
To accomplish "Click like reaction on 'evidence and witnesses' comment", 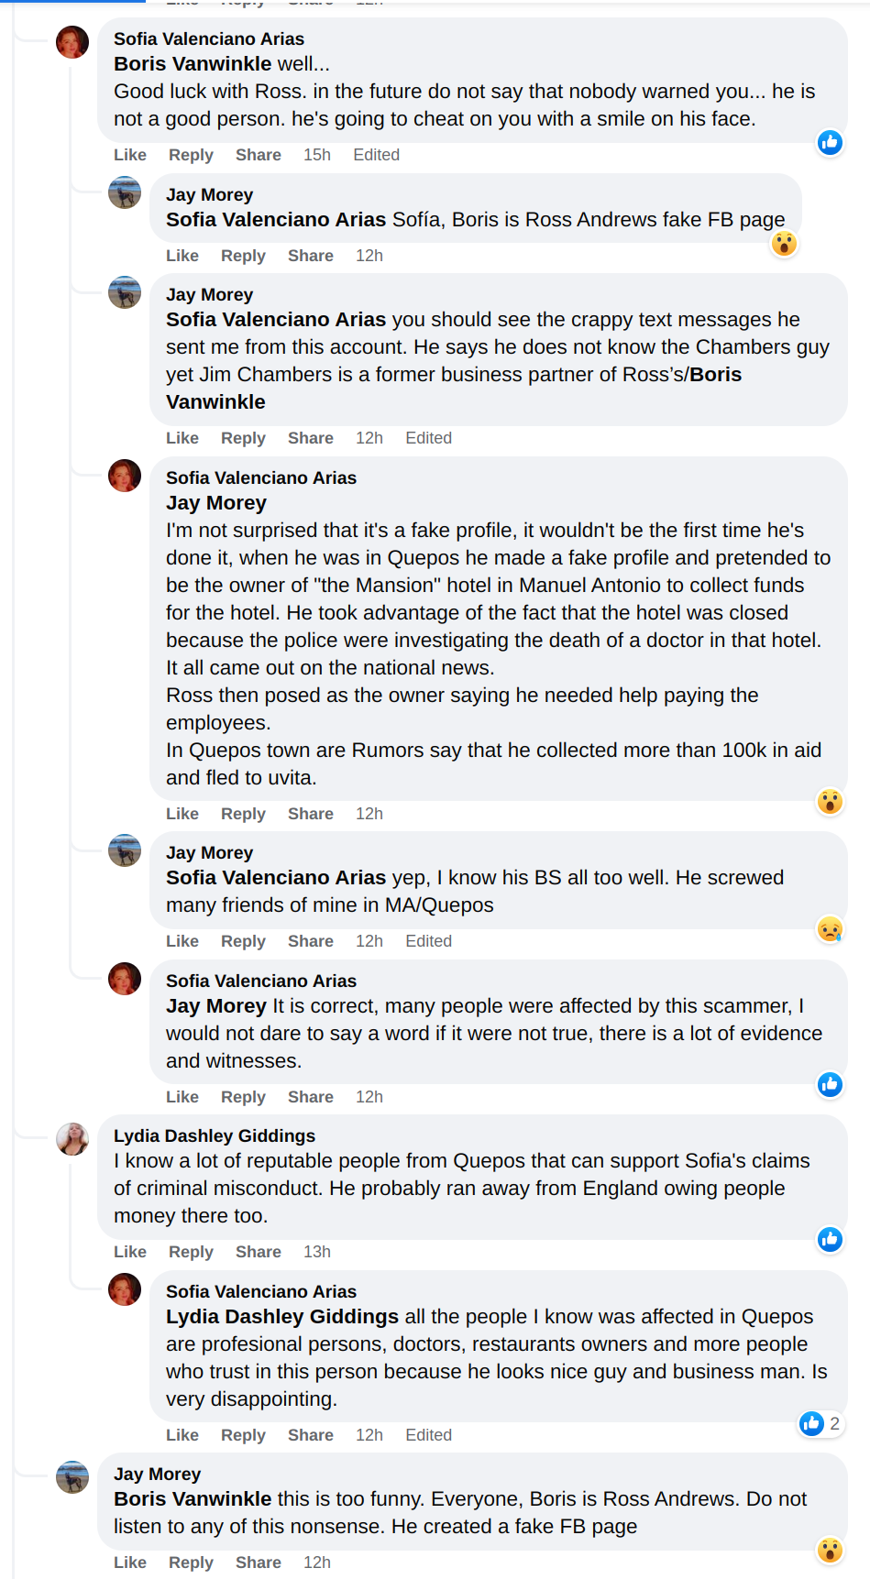I will (x=830, y=1085).
